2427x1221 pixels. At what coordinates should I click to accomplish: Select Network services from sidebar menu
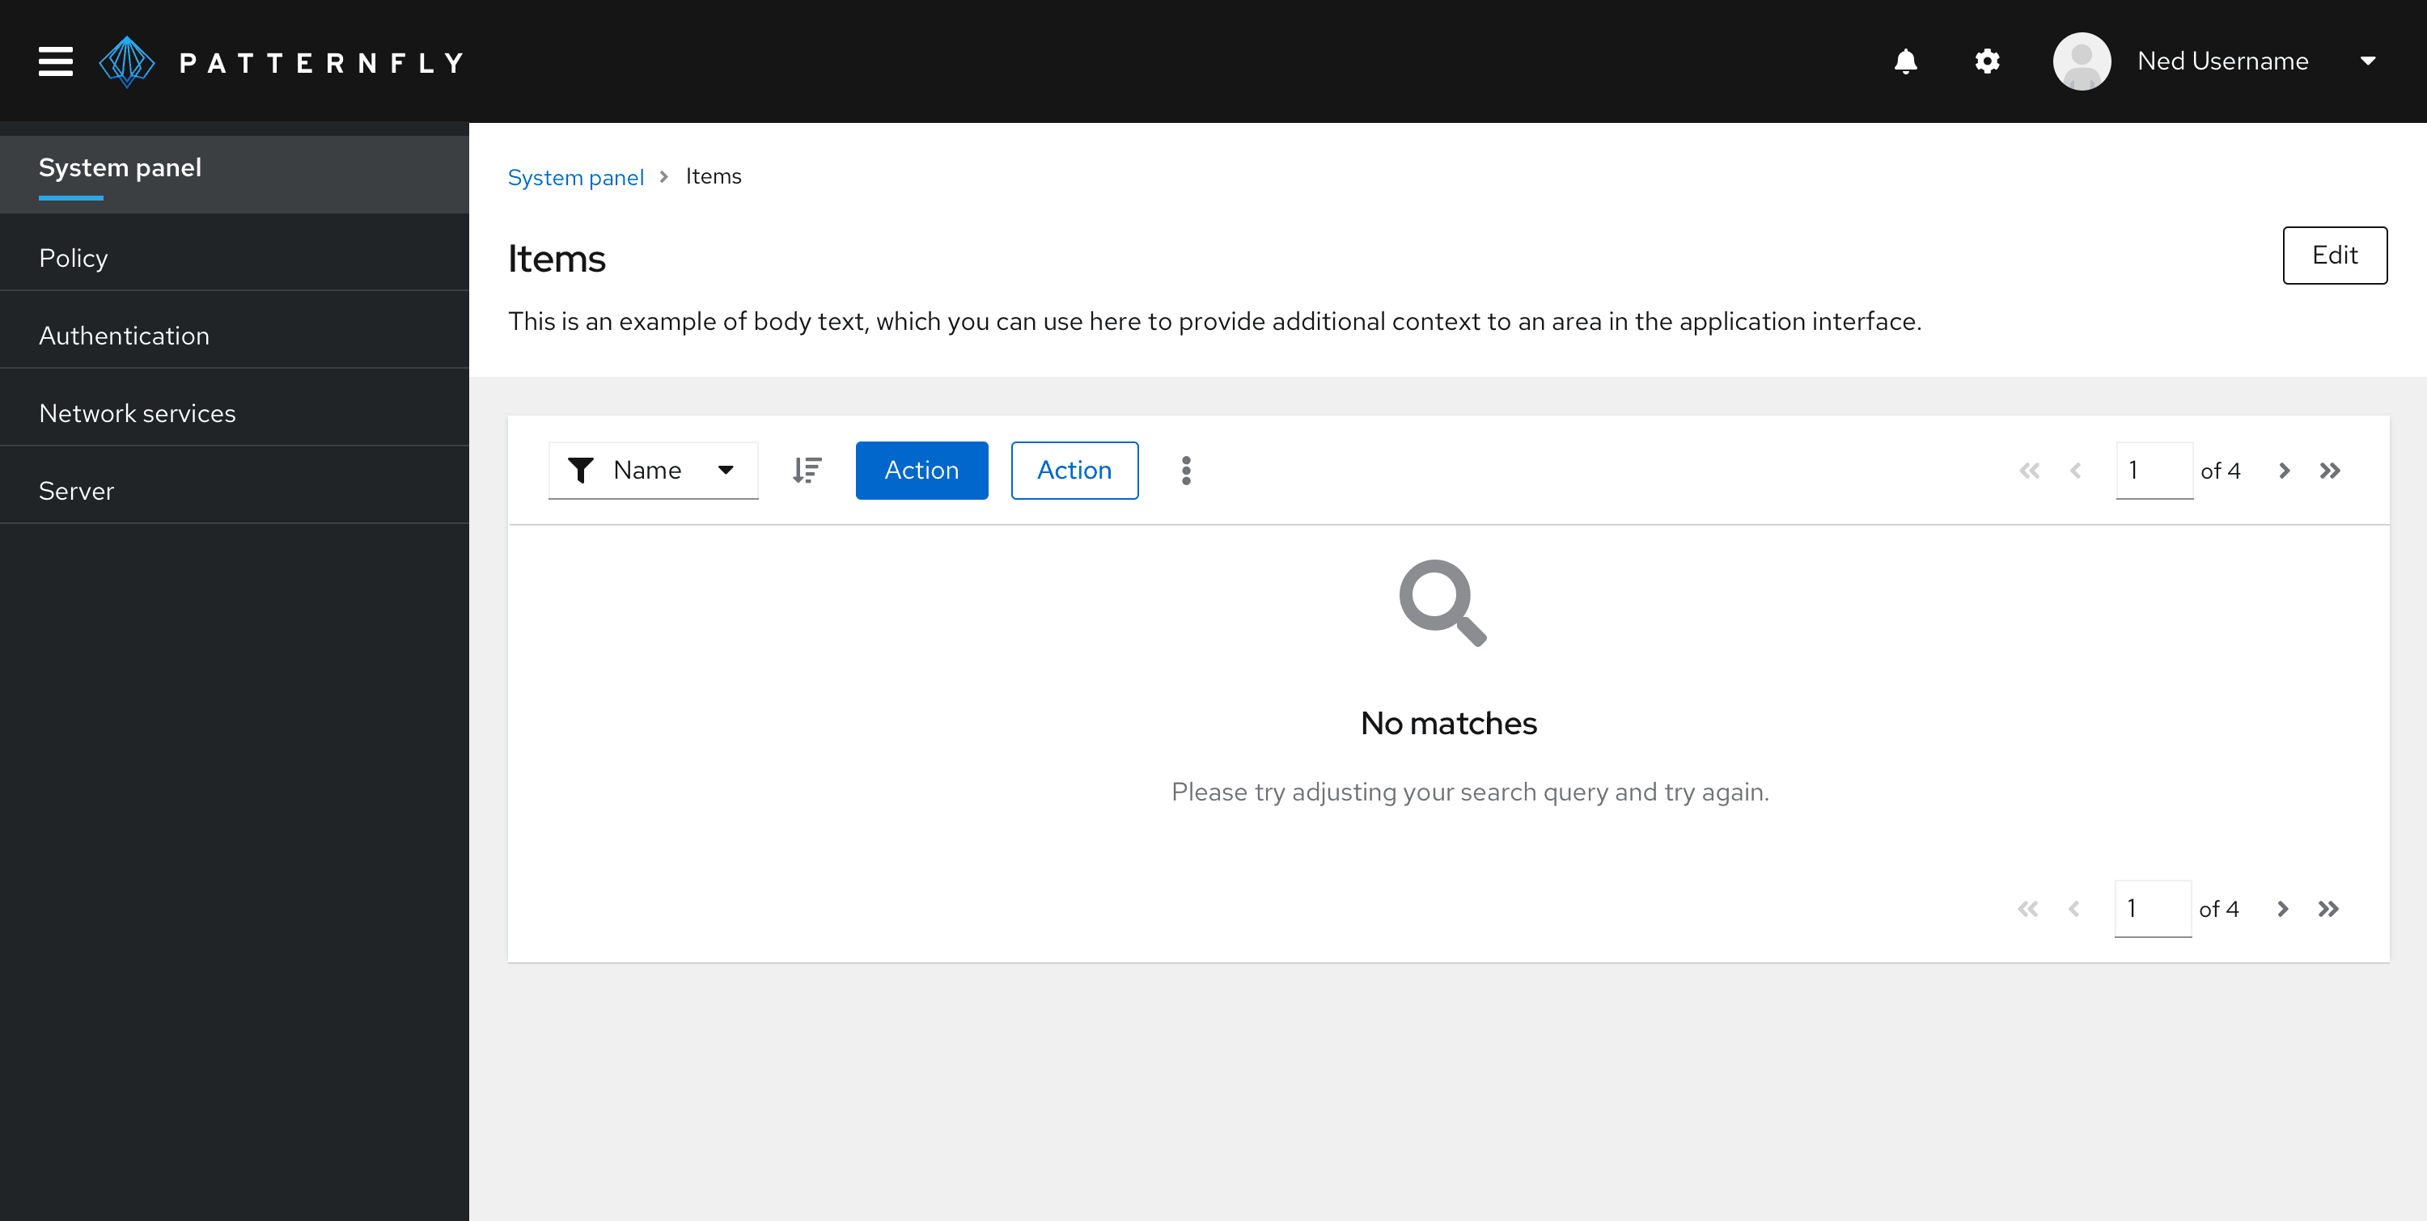click(136, 412)
